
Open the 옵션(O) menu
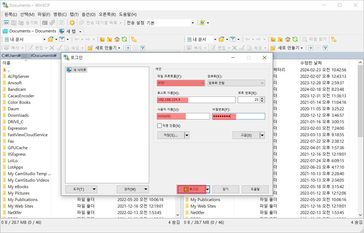pyautogui.click(x=89, y=14)
